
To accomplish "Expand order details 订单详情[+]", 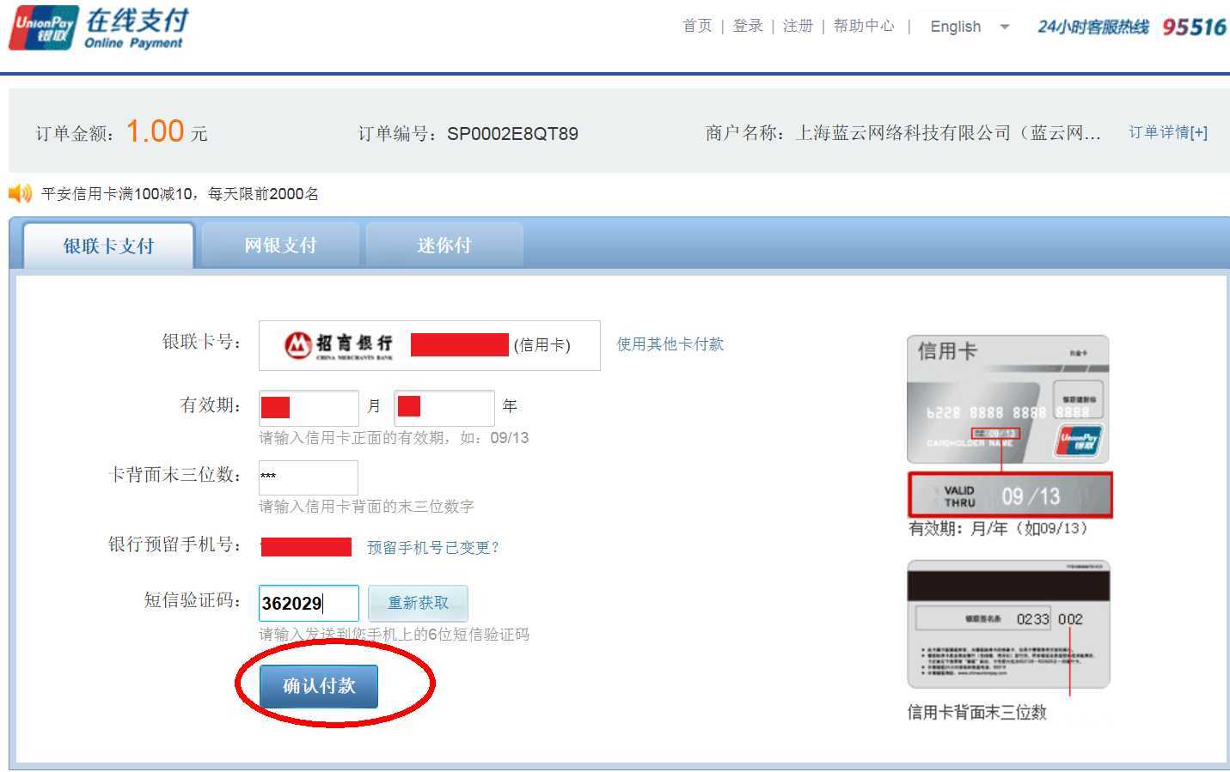I will click(1167, 132).
